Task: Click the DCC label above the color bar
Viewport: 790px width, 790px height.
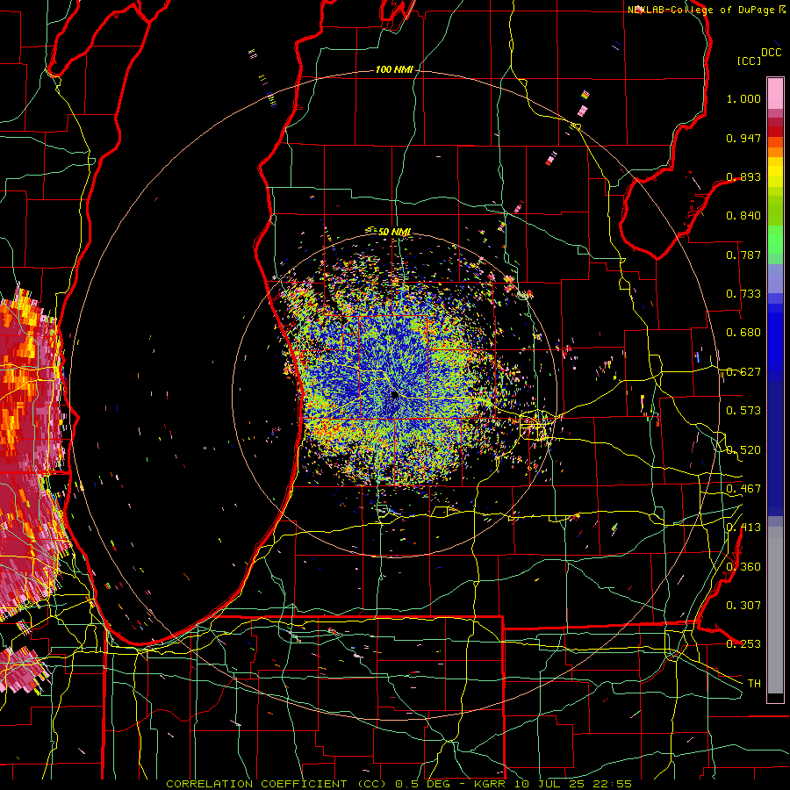Action: click(x=771, y=53)
